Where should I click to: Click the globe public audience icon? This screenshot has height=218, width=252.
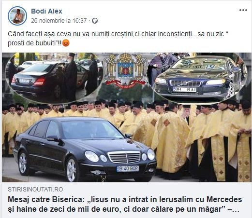coord(95,21)
